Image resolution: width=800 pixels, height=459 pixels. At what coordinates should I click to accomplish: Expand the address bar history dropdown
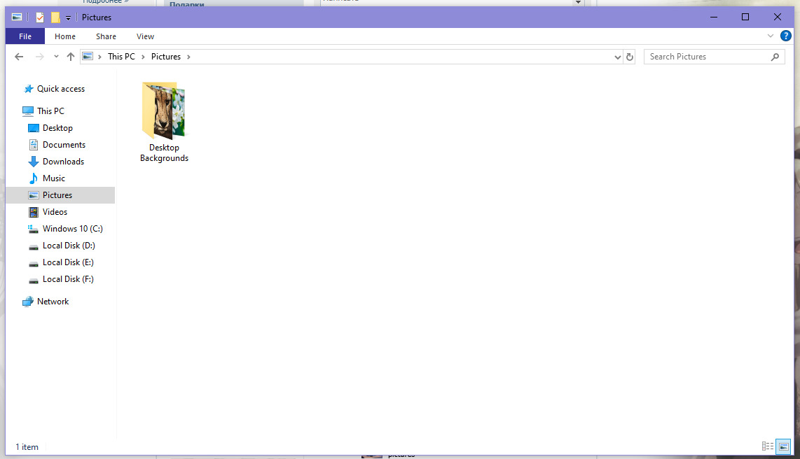pos(617,57)
